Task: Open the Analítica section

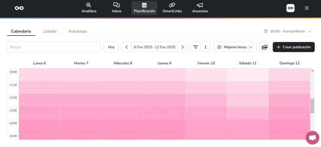Action: (x=89, y=8)
